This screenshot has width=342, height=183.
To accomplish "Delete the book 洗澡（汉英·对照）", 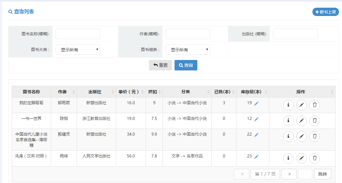I will (x=315, y=158).
